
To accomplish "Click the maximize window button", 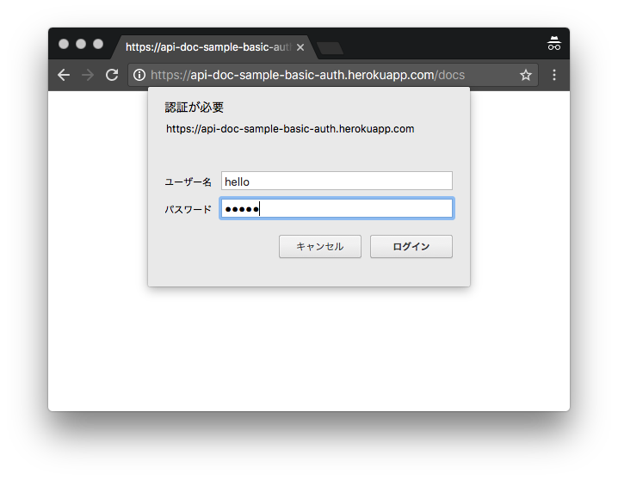I will click(98, 44).
